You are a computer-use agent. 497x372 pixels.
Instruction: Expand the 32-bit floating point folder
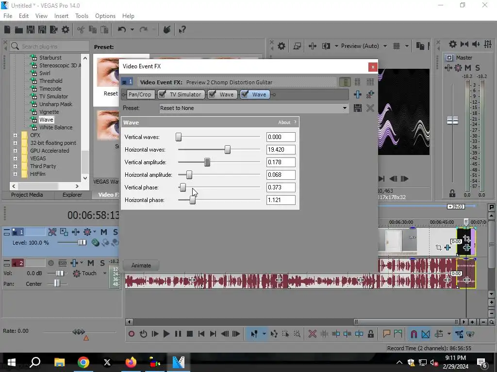pyautogui.click(x=15, y=143)
